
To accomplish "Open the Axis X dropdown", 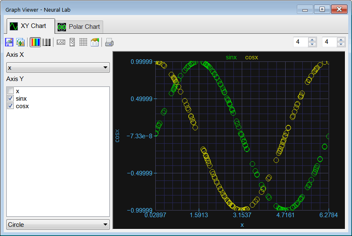I will (58, 68).
